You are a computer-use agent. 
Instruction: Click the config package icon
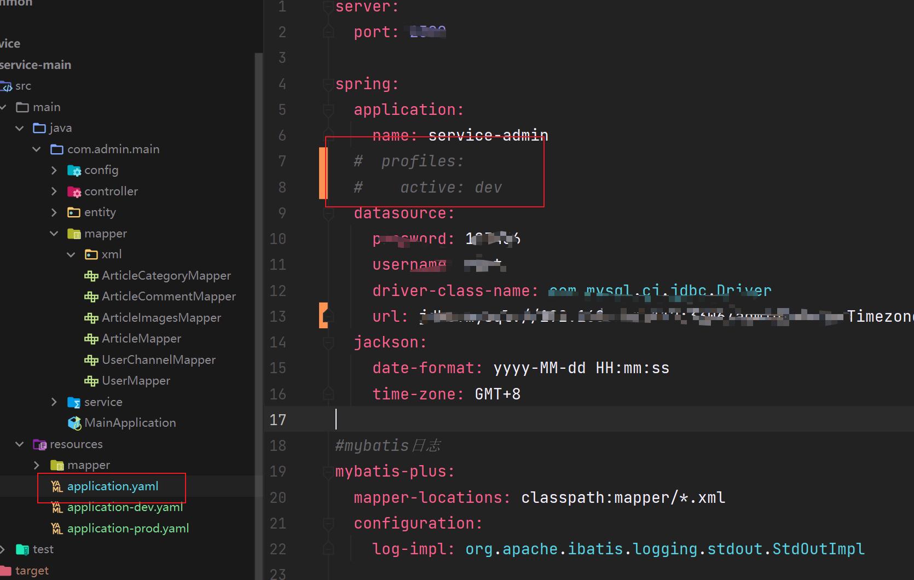(74, 170)
